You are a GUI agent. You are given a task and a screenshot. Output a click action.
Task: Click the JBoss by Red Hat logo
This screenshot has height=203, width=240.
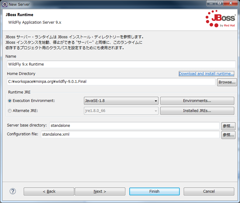tap(221, 19)
